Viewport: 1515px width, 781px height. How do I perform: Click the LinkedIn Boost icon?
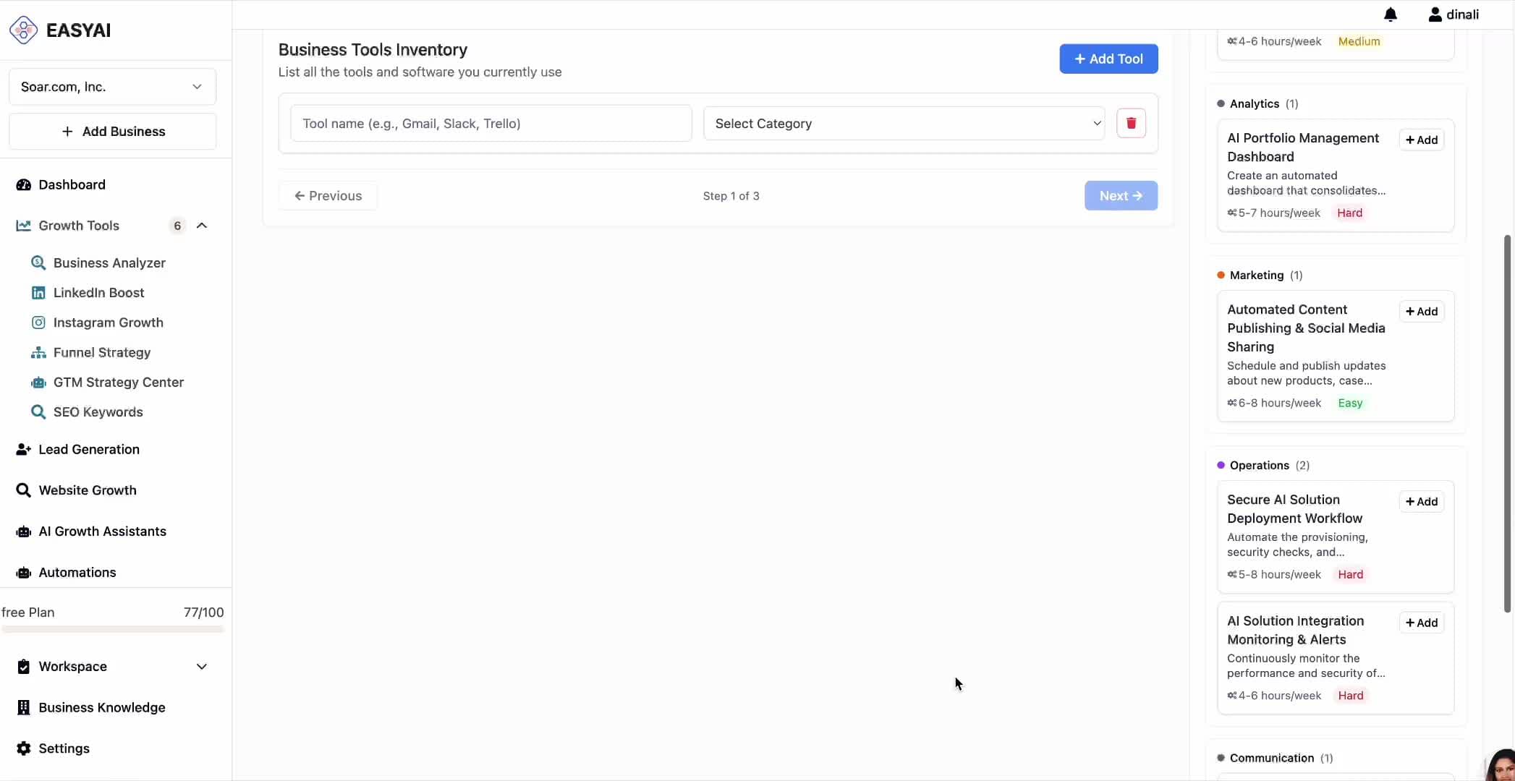[38, 293]
